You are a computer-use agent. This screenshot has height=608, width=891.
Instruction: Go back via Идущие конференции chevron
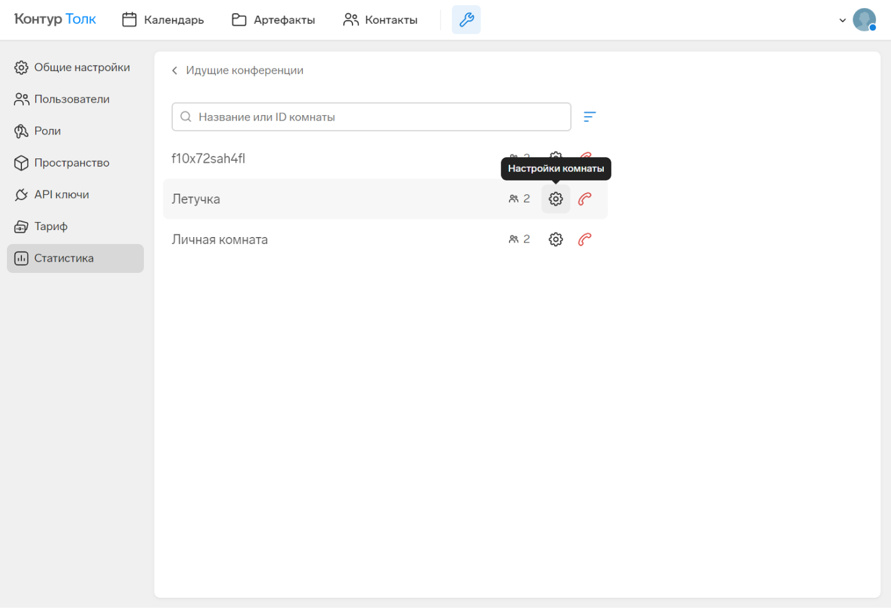tap(175, 70)
